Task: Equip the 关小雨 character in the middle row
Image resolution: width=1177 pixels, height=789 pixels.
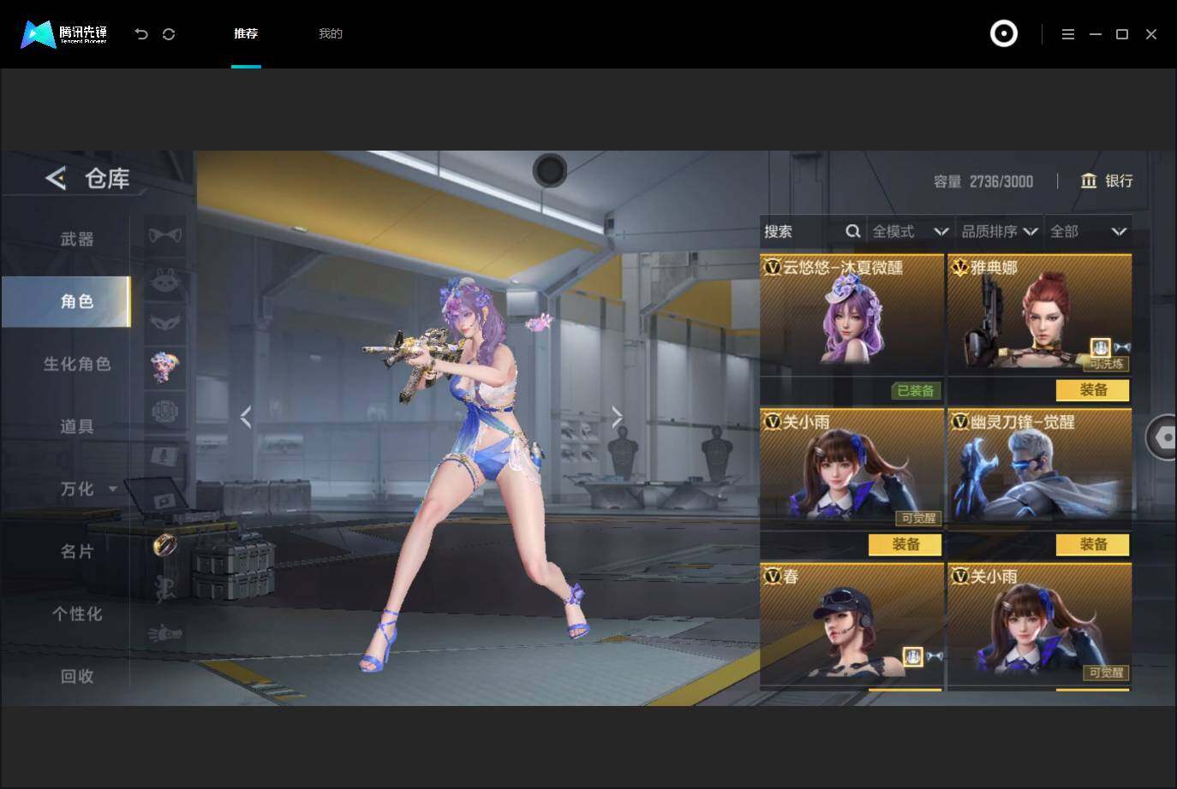Action: pos(905,544)
